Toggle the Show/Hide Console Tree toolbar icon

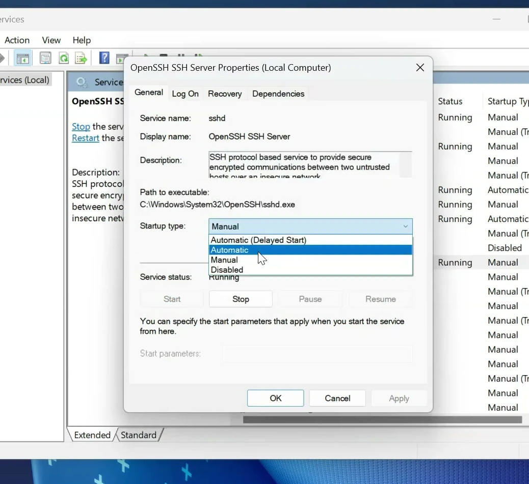(x=22, y=59)
